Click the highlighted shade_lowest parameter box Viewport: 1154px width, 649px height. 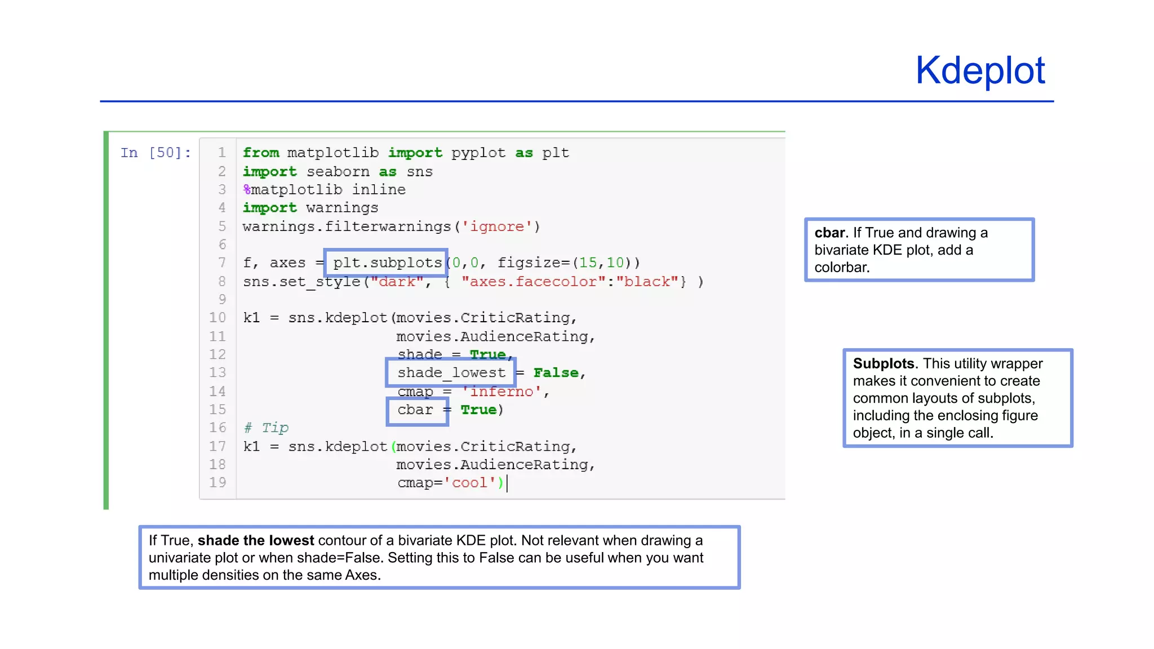tap(451, 372)
